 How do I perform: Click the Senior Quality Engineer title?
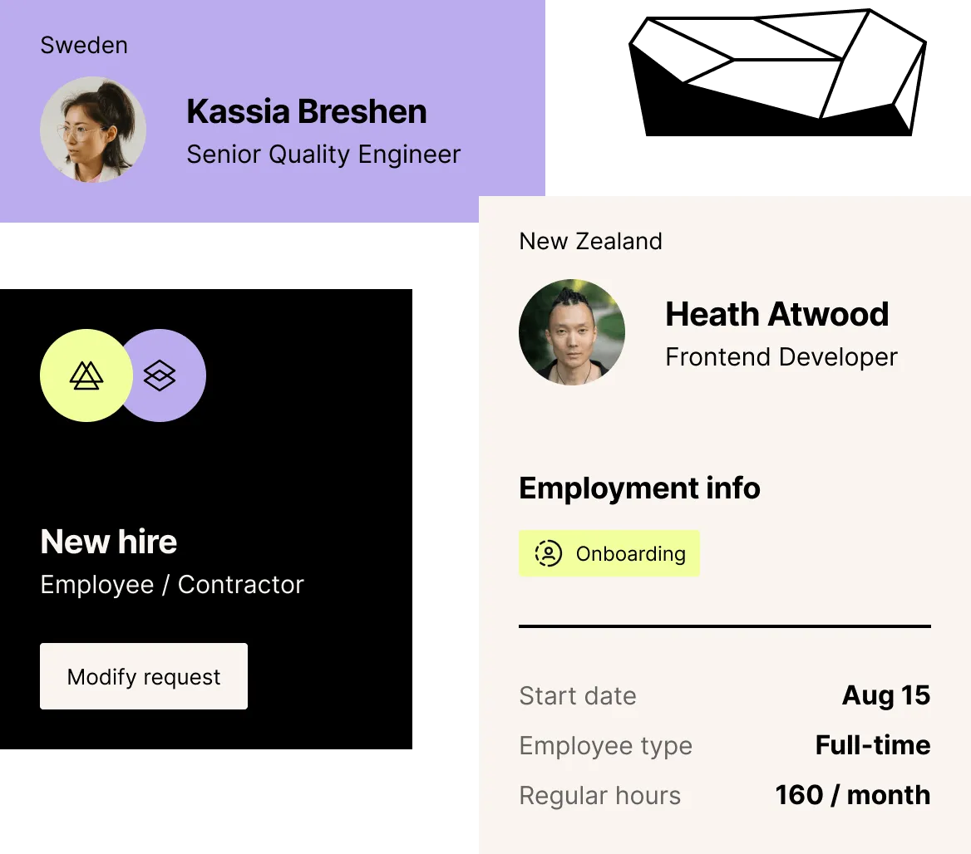[323, 155]
